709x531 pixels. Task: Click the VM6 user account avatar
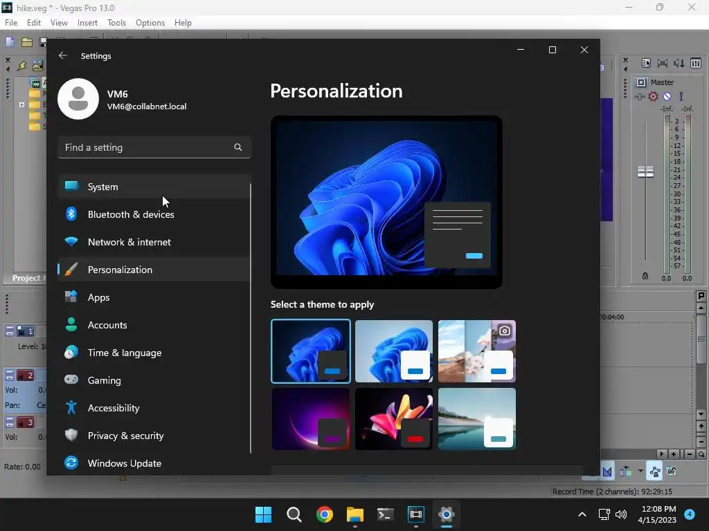pyautogui.click(x=78, y=99)
